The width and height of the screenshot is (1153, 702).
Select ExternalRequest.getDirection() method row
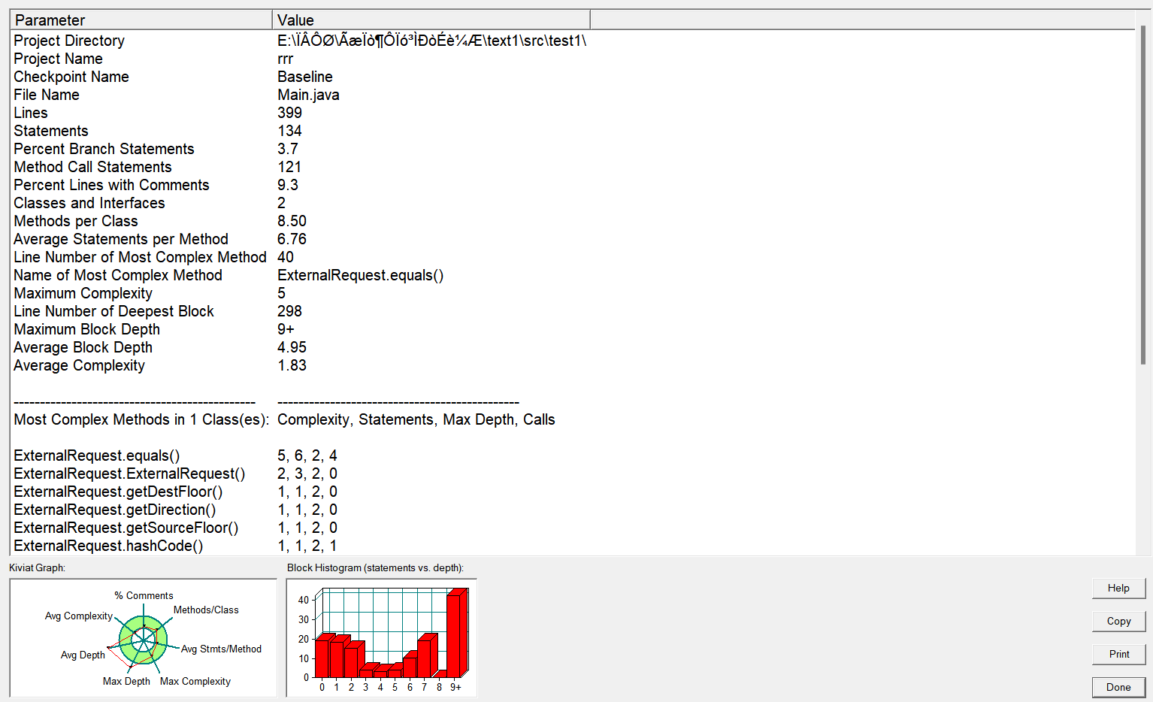click(573, 510)
